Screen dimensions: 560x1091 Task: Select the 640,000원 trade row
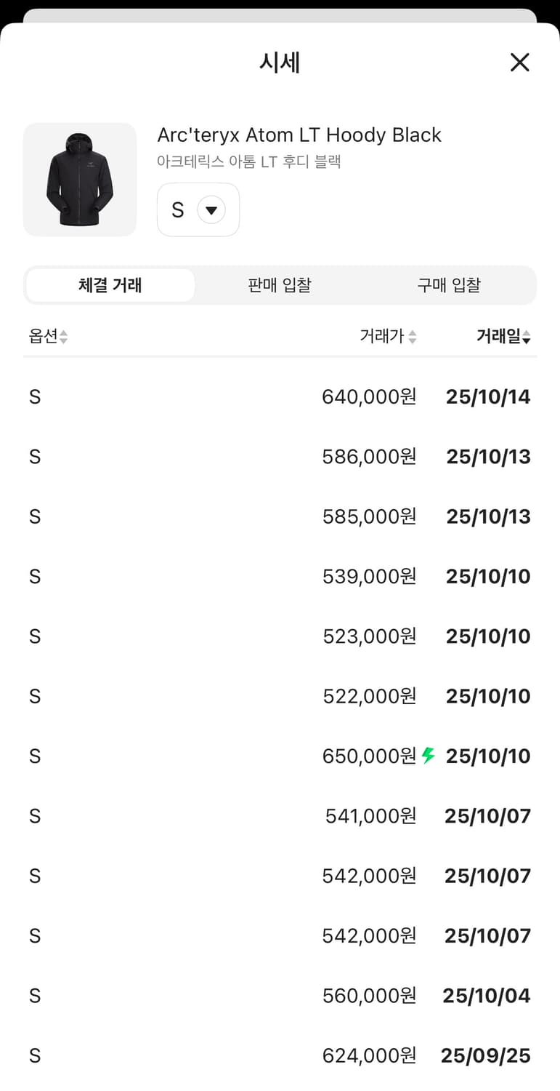(x=280, y=397)
